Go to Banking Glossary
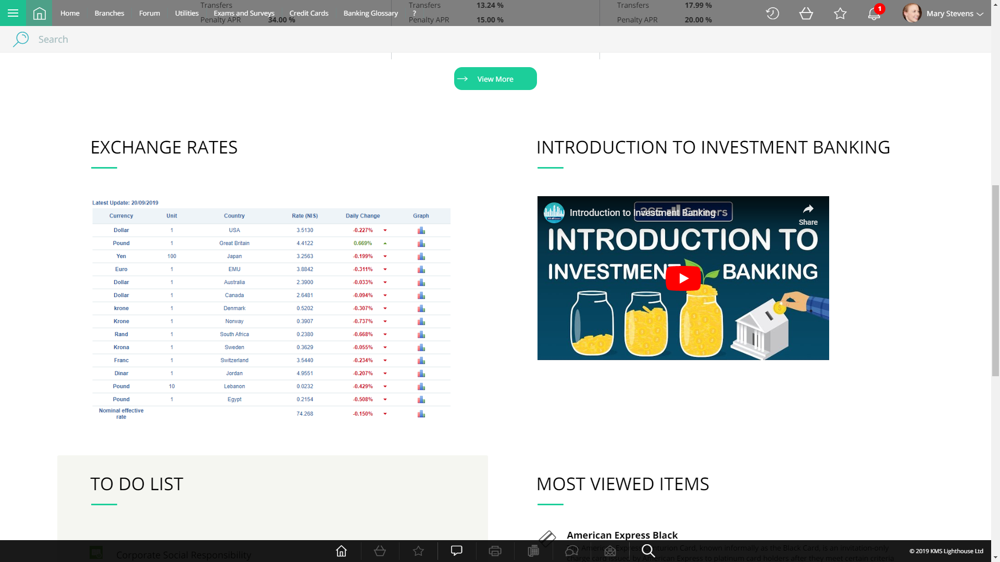1000x562 pixels. [370, 13]
